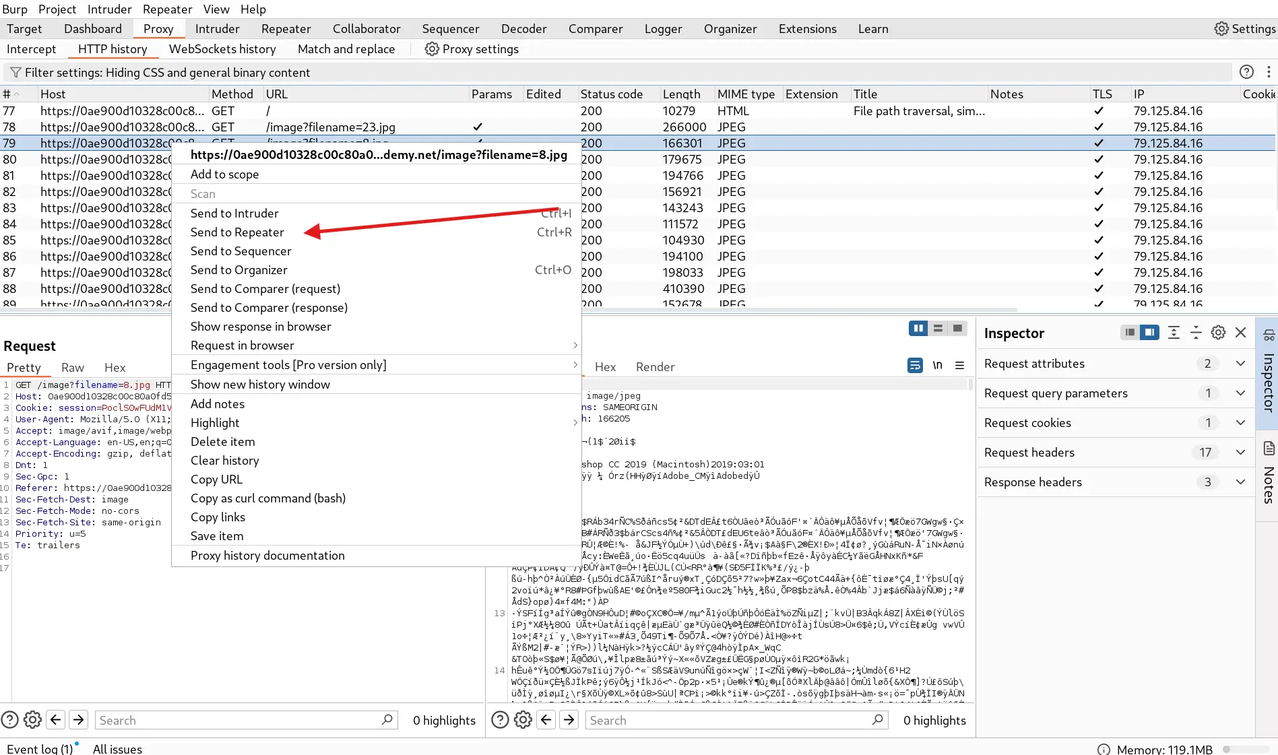Switch Request view to Raw tab
Screen dimensions: 1278x755
pyautogui.click(x=73, y=368)
